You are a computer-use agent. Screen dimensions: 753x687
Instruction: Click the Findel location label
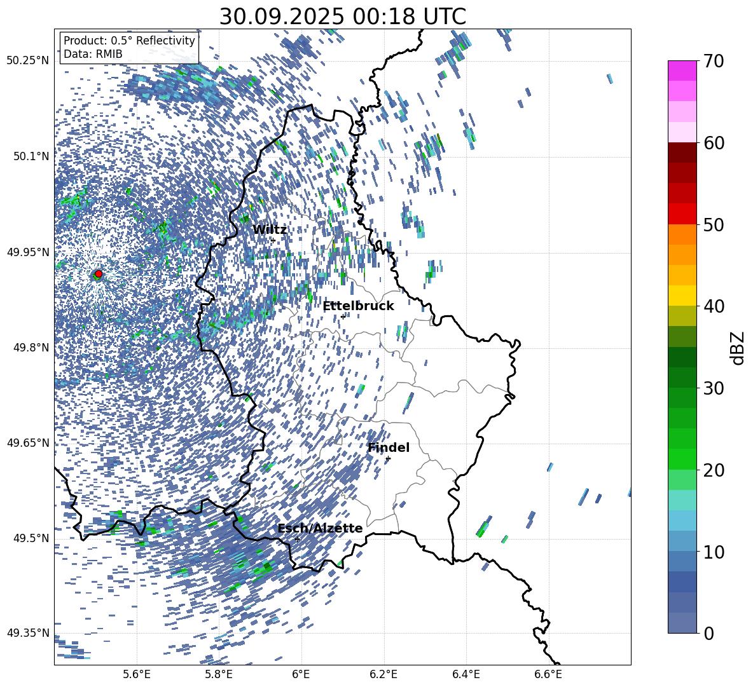389,447
